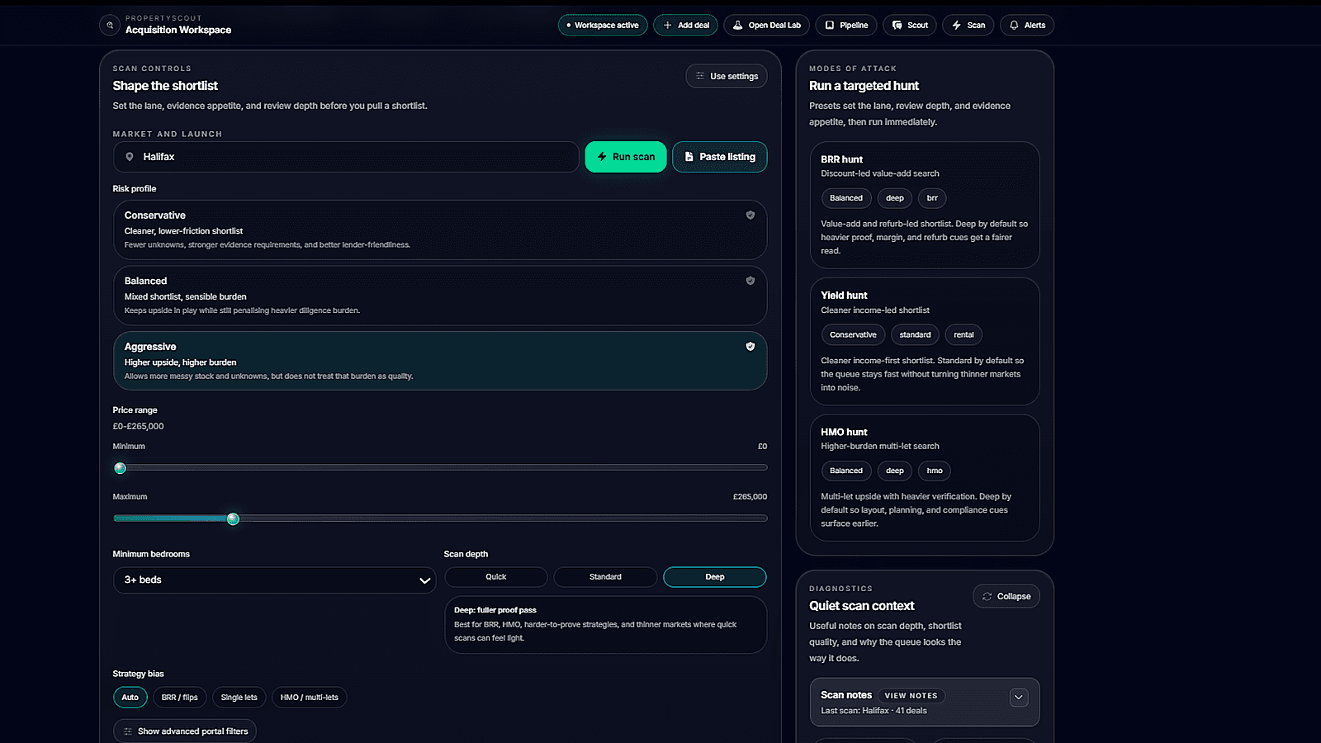Switch scan depth to Standard
The image size is (1321, 743).
pyautogui.click(x=605, y=576)
